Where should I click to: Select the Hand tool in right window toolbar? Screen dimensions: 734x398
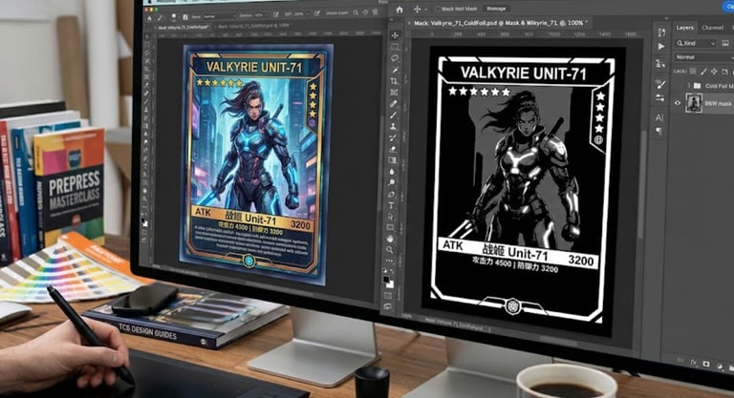coord(390,239)
